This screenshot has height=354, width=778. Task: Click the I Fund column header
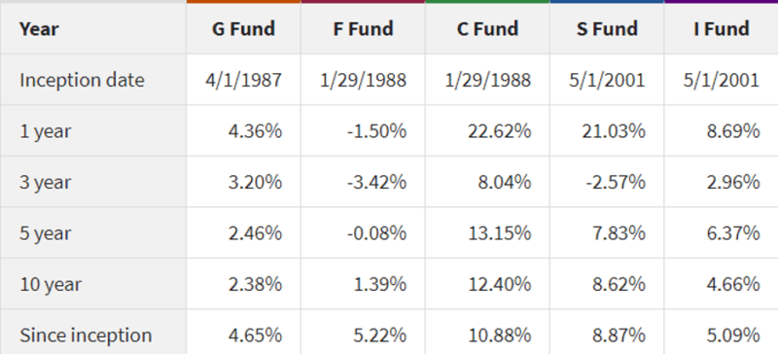click(x=722, y=29)
